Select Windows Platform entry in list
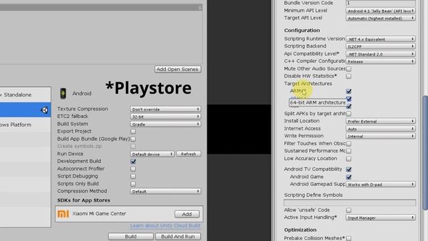The height and width of the screenshot is (241, 428). [x=25, y=125]
